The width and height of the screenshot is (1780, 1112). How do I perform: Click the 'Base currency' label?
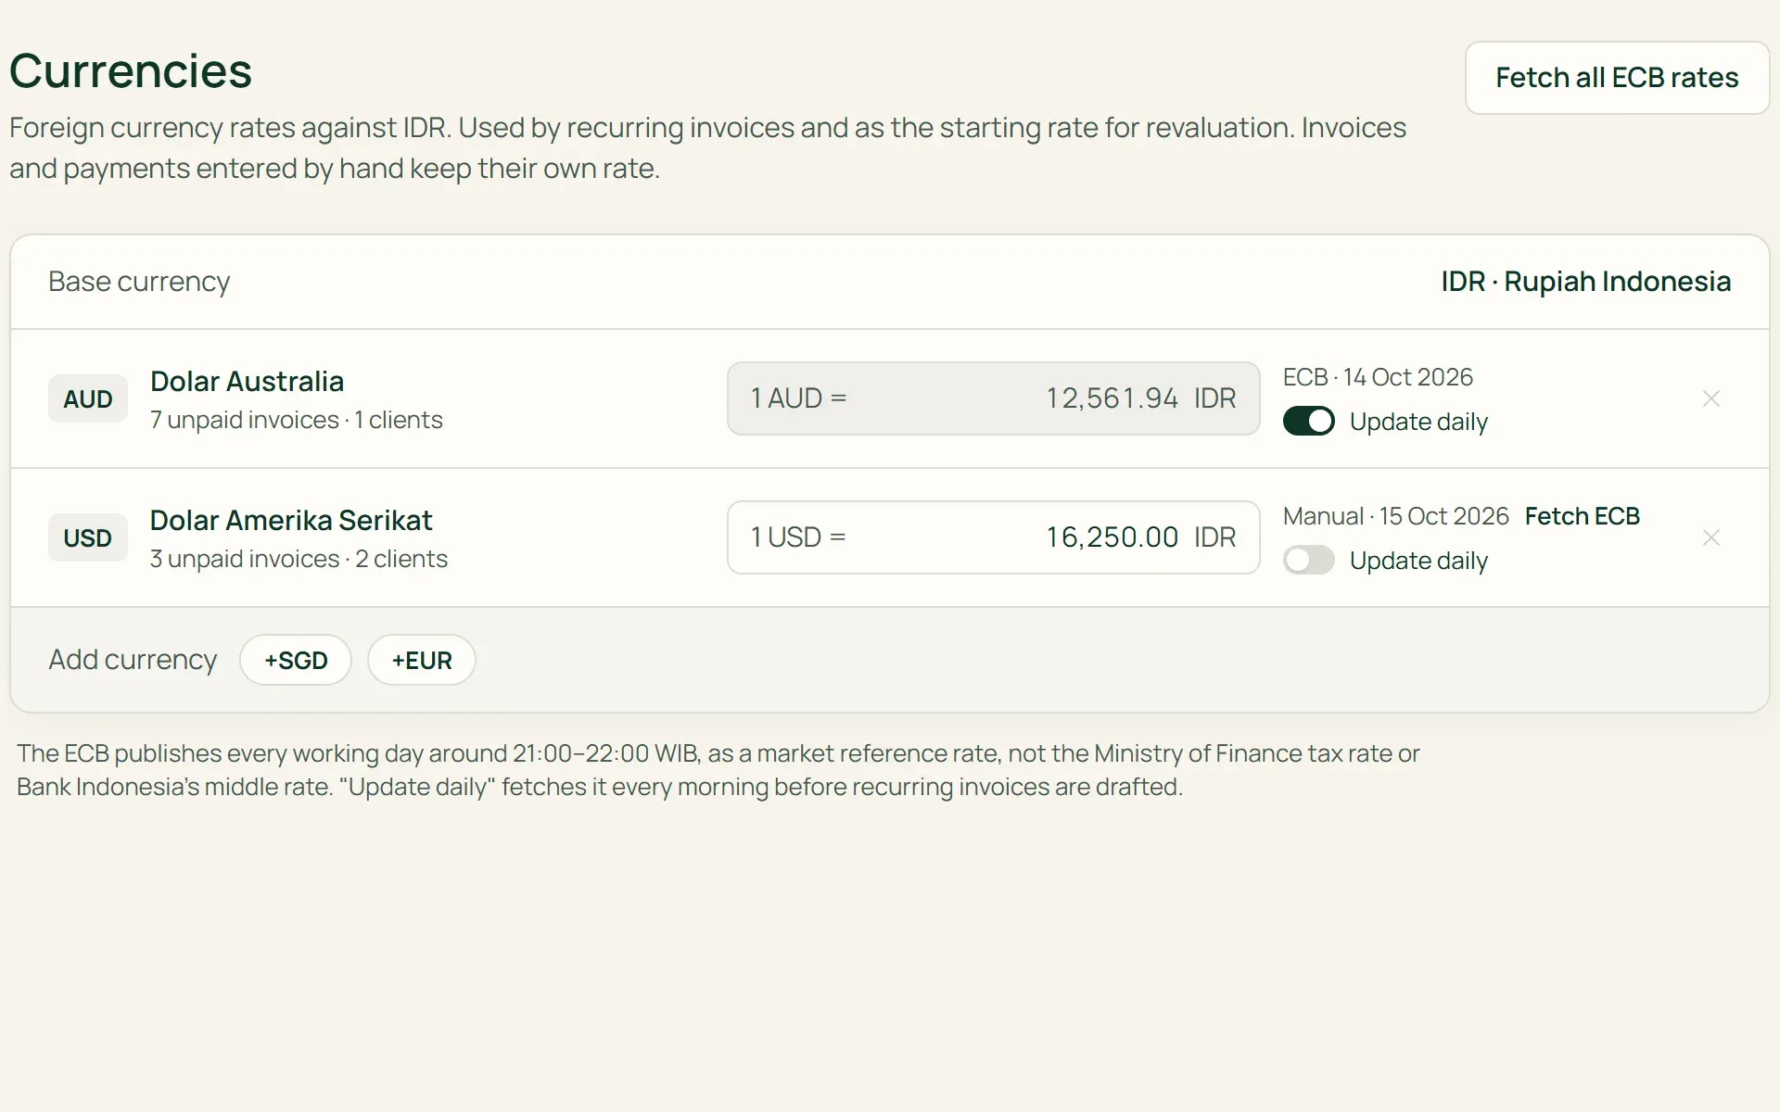tap(139, 282)
